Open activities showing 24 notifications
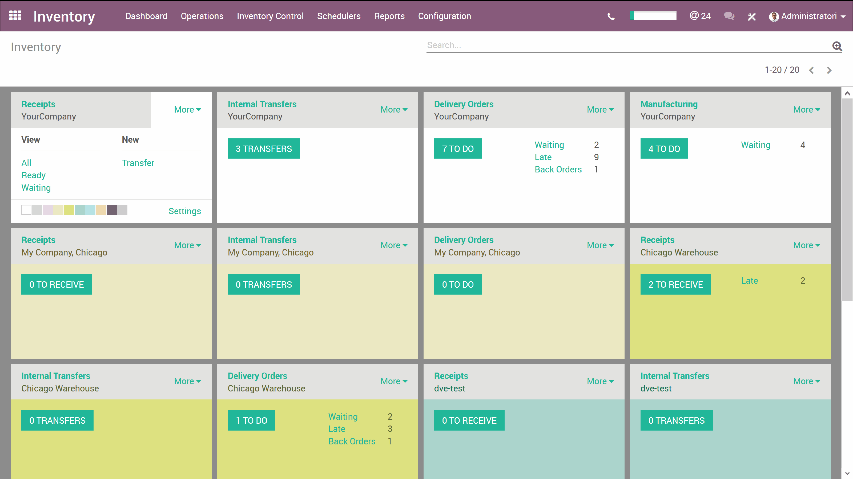The width and height of the screenshot is (853, 479). point(700,16)
